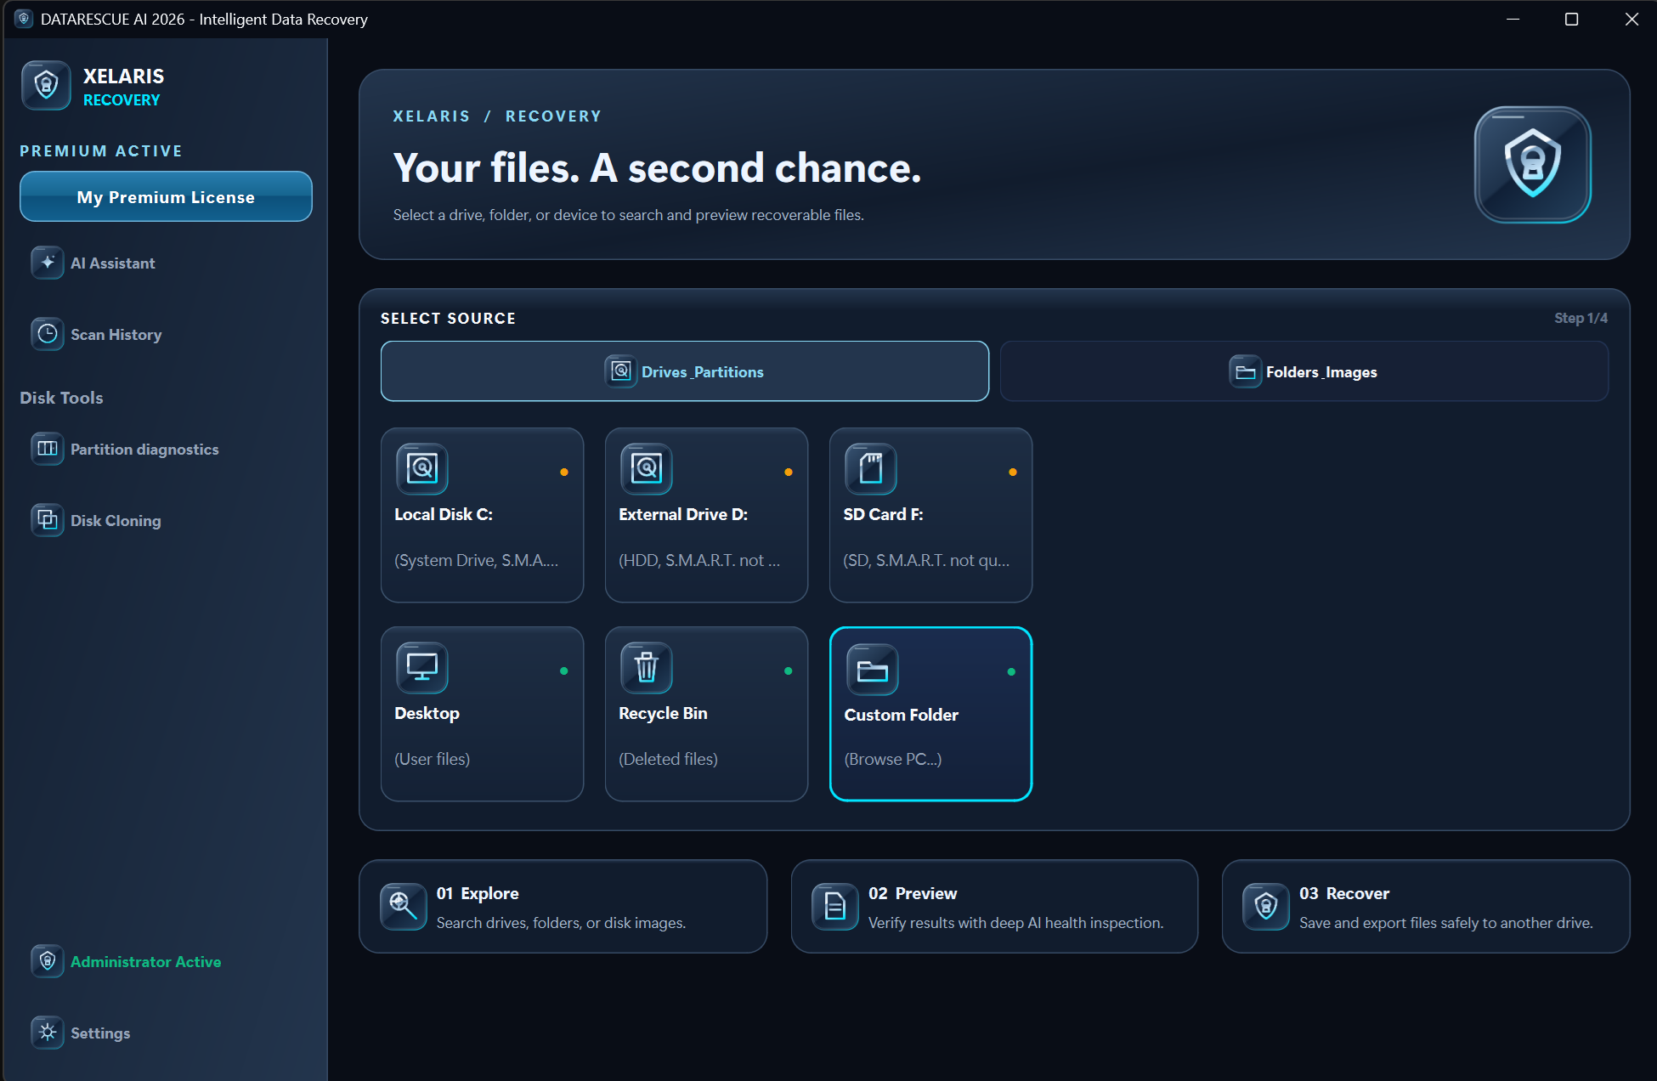Image resolution: width=1657 pixels, height=1081 pixels.
Task: Click the orange status dot on SD Card F:
Action: 1013,472
